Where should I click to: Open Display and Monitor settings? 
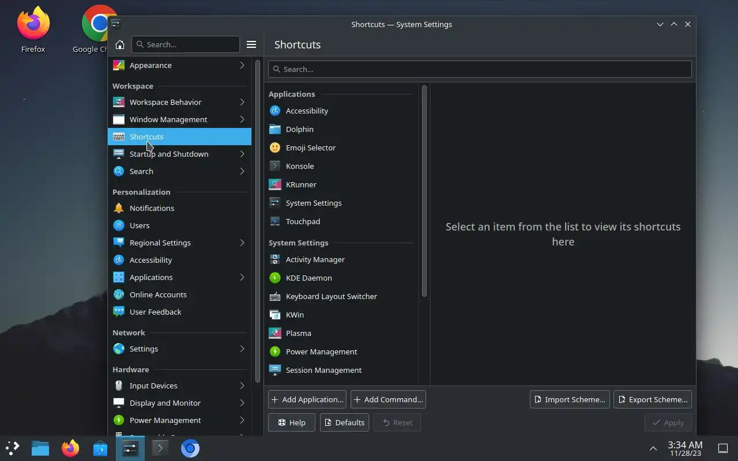click(179, 403)
